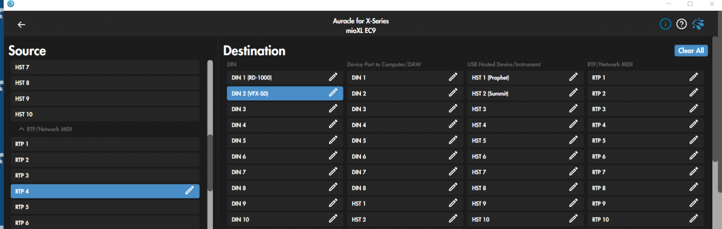The width and height of the screenshot is (722, 229).
Task: Select source RTP 1
Action: [105, 144]
